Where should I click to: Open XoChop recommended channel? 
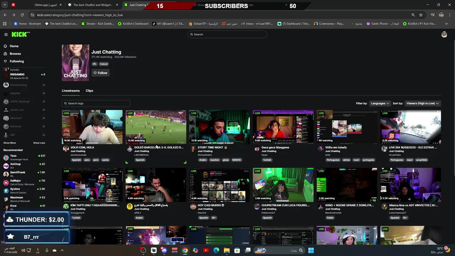(x=24, y=166)
